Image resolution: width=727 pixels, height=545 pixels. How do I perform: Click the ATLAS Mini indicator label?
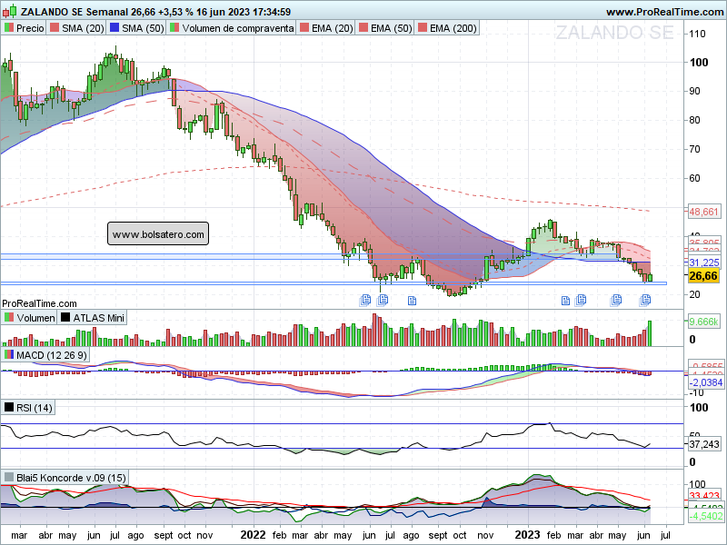[x=93, y=318]
